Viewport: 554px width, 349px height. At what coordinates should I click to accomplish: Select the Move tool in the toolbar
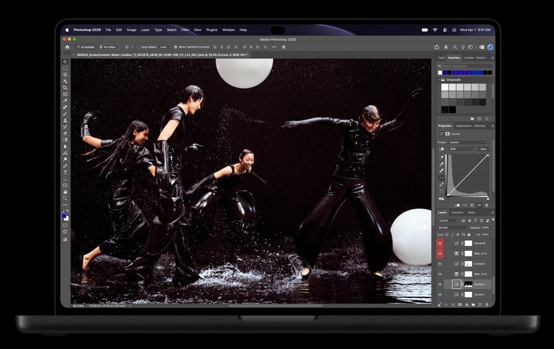pyautogui.click(x=65, y=61)
